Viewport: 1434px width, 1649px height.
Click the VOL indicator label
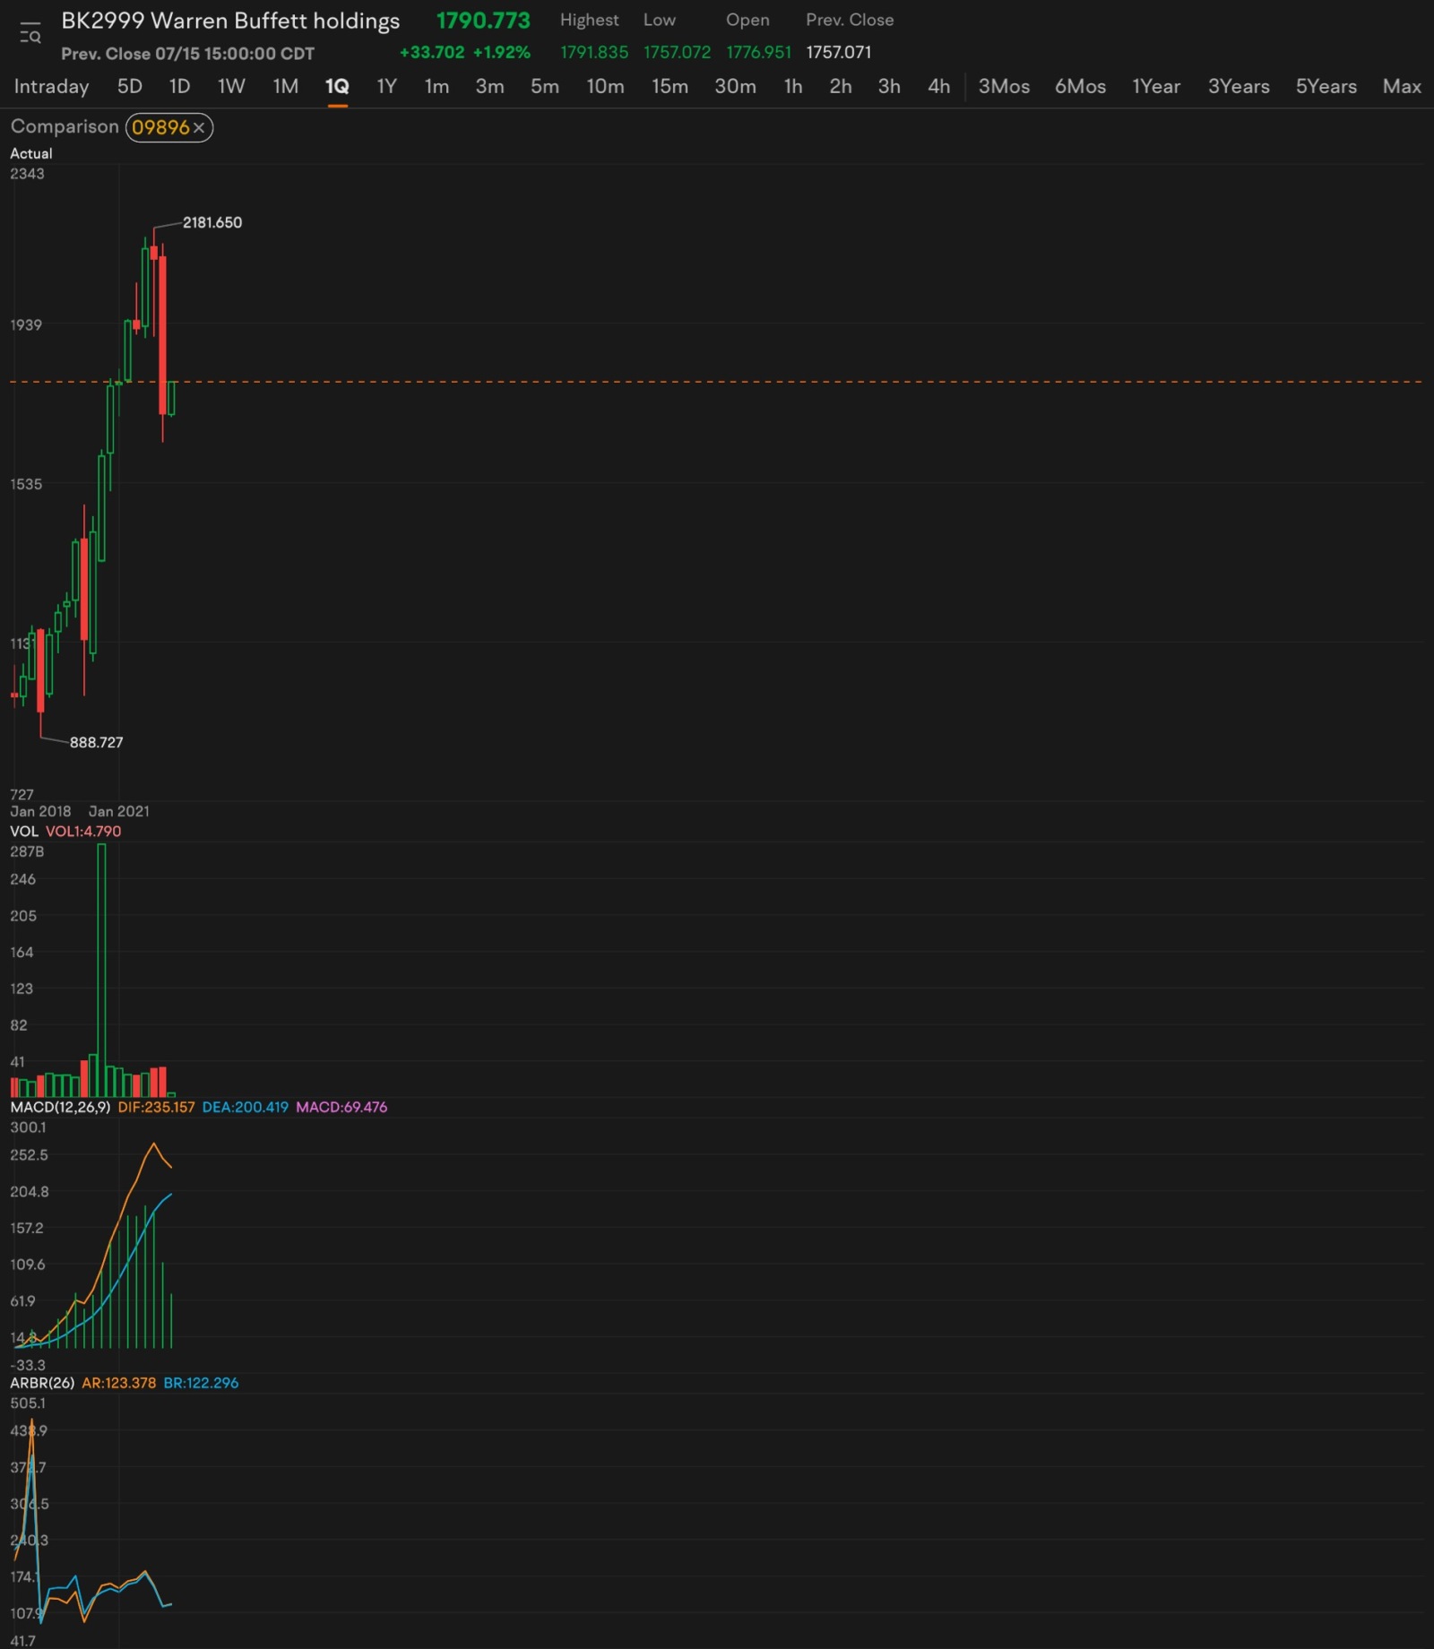click(24, 831)
